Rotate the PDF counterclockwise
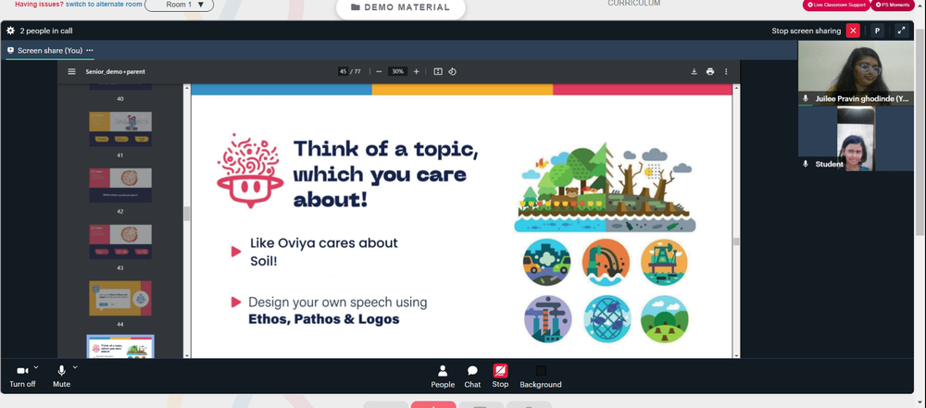 [453, 71]
